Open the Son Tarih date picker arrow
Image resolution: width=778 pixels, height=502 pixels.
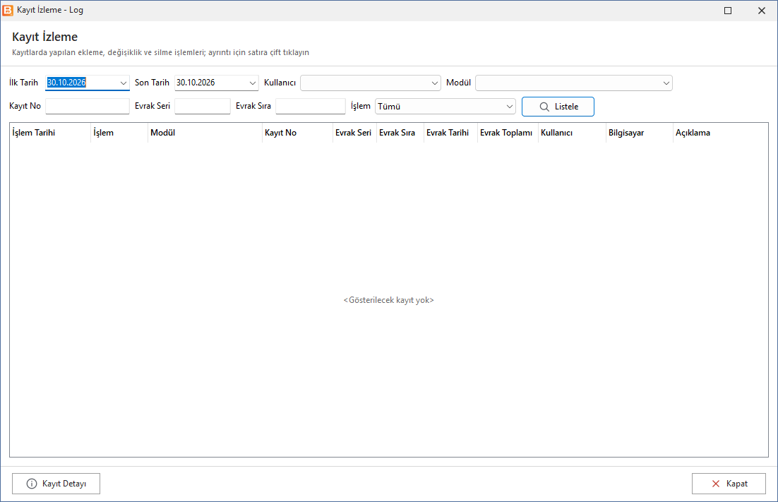coord(253,83)
